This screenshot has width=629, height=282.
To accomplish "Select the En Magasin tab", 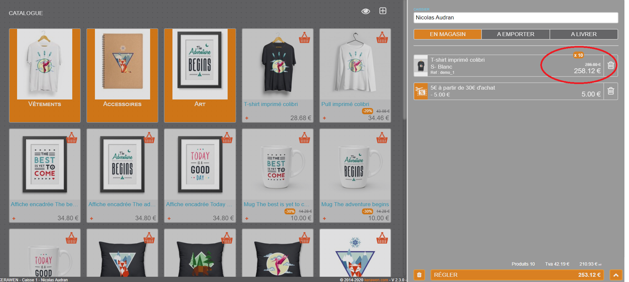I will (448, 34).
